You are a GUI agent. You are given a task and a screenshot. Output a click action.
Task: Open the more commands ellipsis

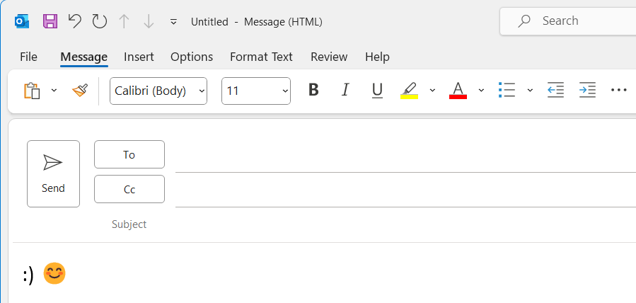[618, 90]
